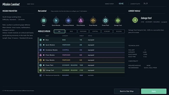Viewport: 169px width, 95px height.
Task: Filter catalog by BUILDING tab
Action: [x=119, y=31]
